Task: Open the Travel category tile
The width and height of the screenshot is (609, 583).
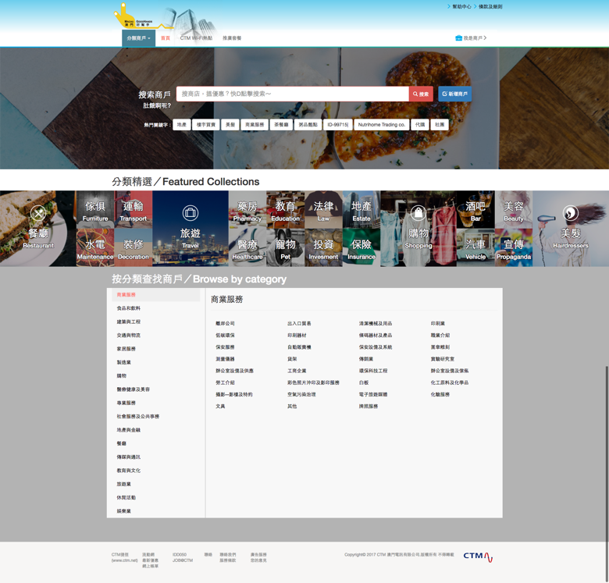Action: point(191,229)
